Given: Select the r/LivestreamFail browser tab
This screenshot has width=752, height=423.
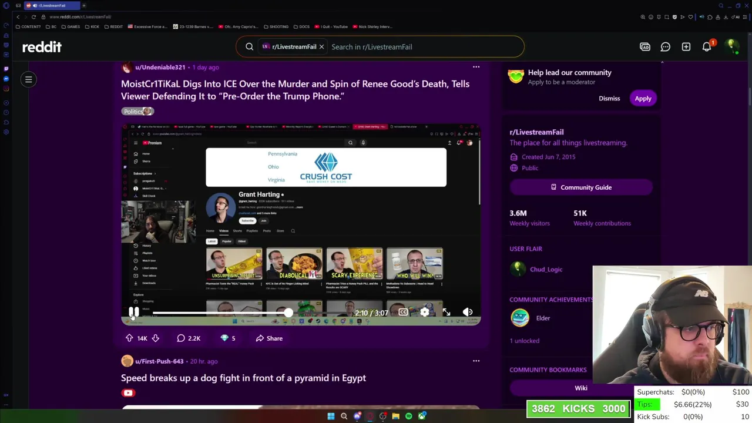Looking at the screenshot, I should tap(52, 5).
